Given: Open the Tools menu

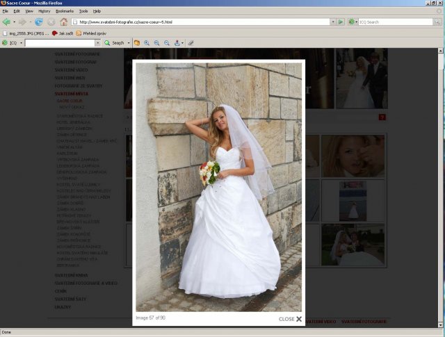Looking at the screenshot, I should pyautogui.click(x=83, y=11).
